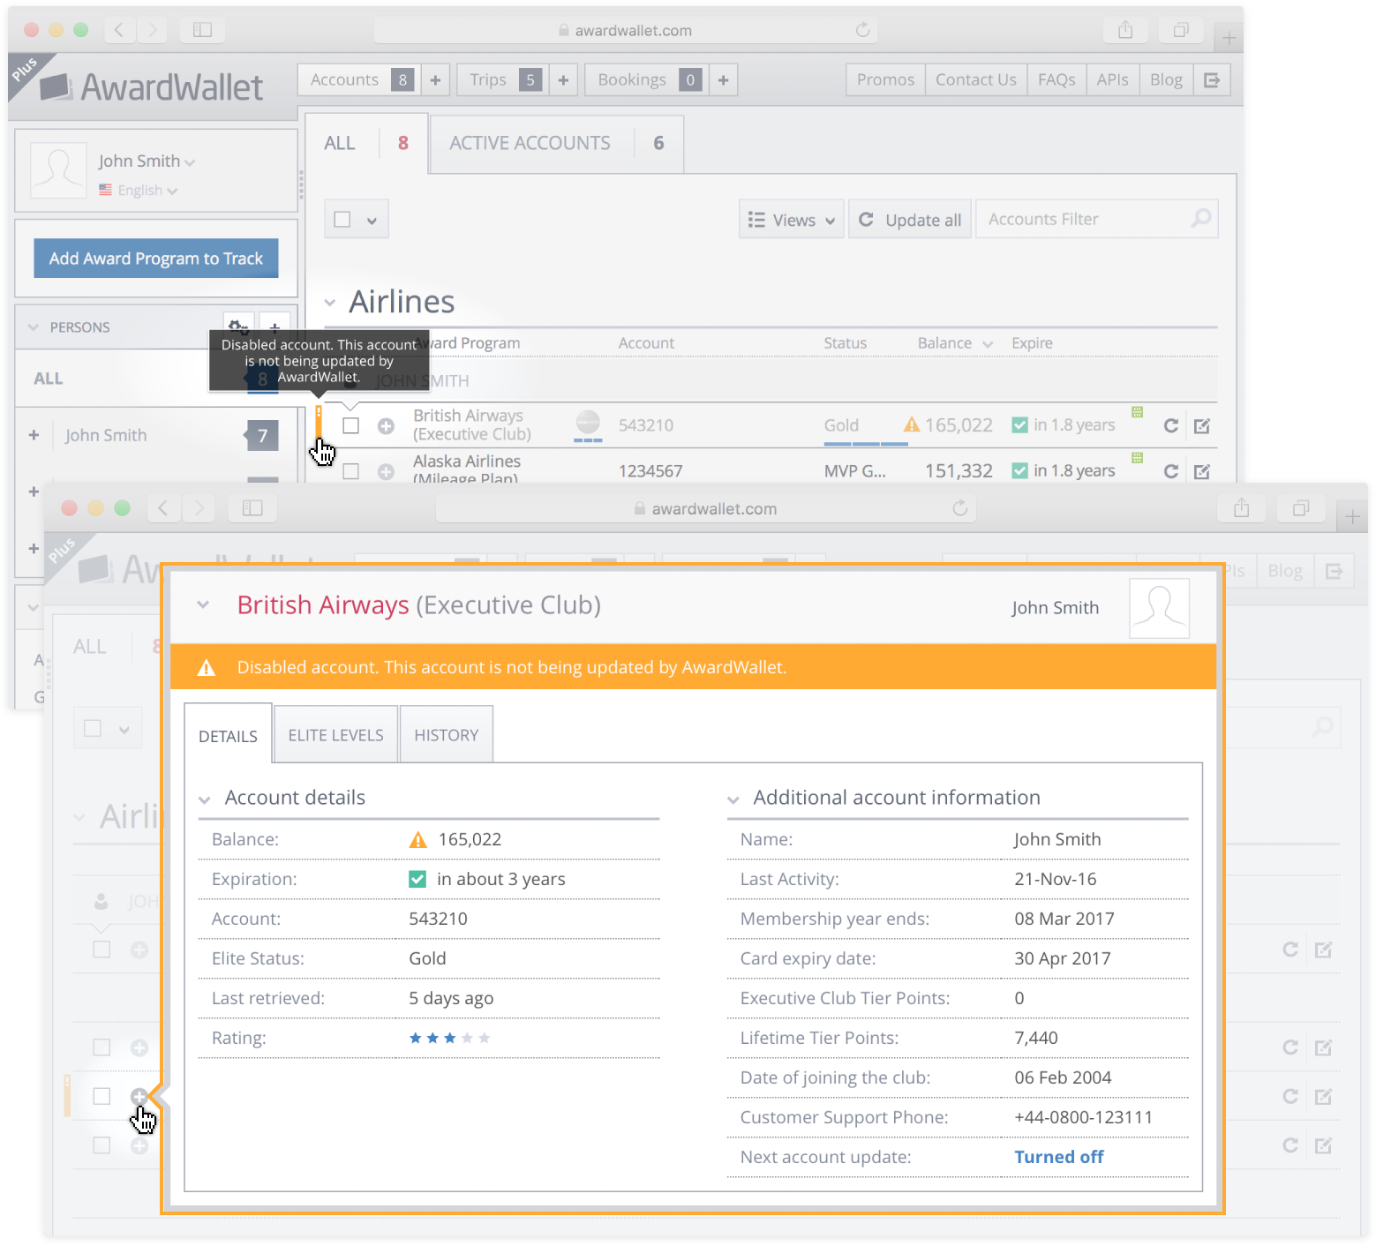Switch to the ALL accounts tab
The image size is (1376, 1246).
point(366,143)
